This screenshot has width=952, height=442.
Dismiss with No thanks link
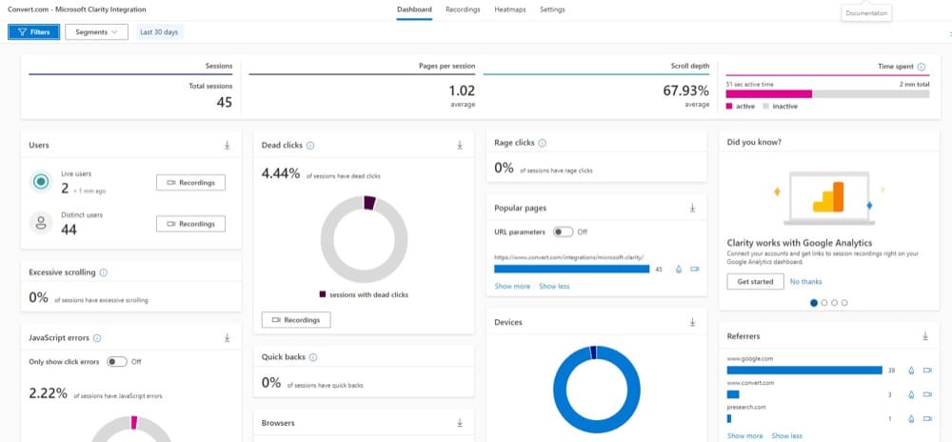[805, 282]
